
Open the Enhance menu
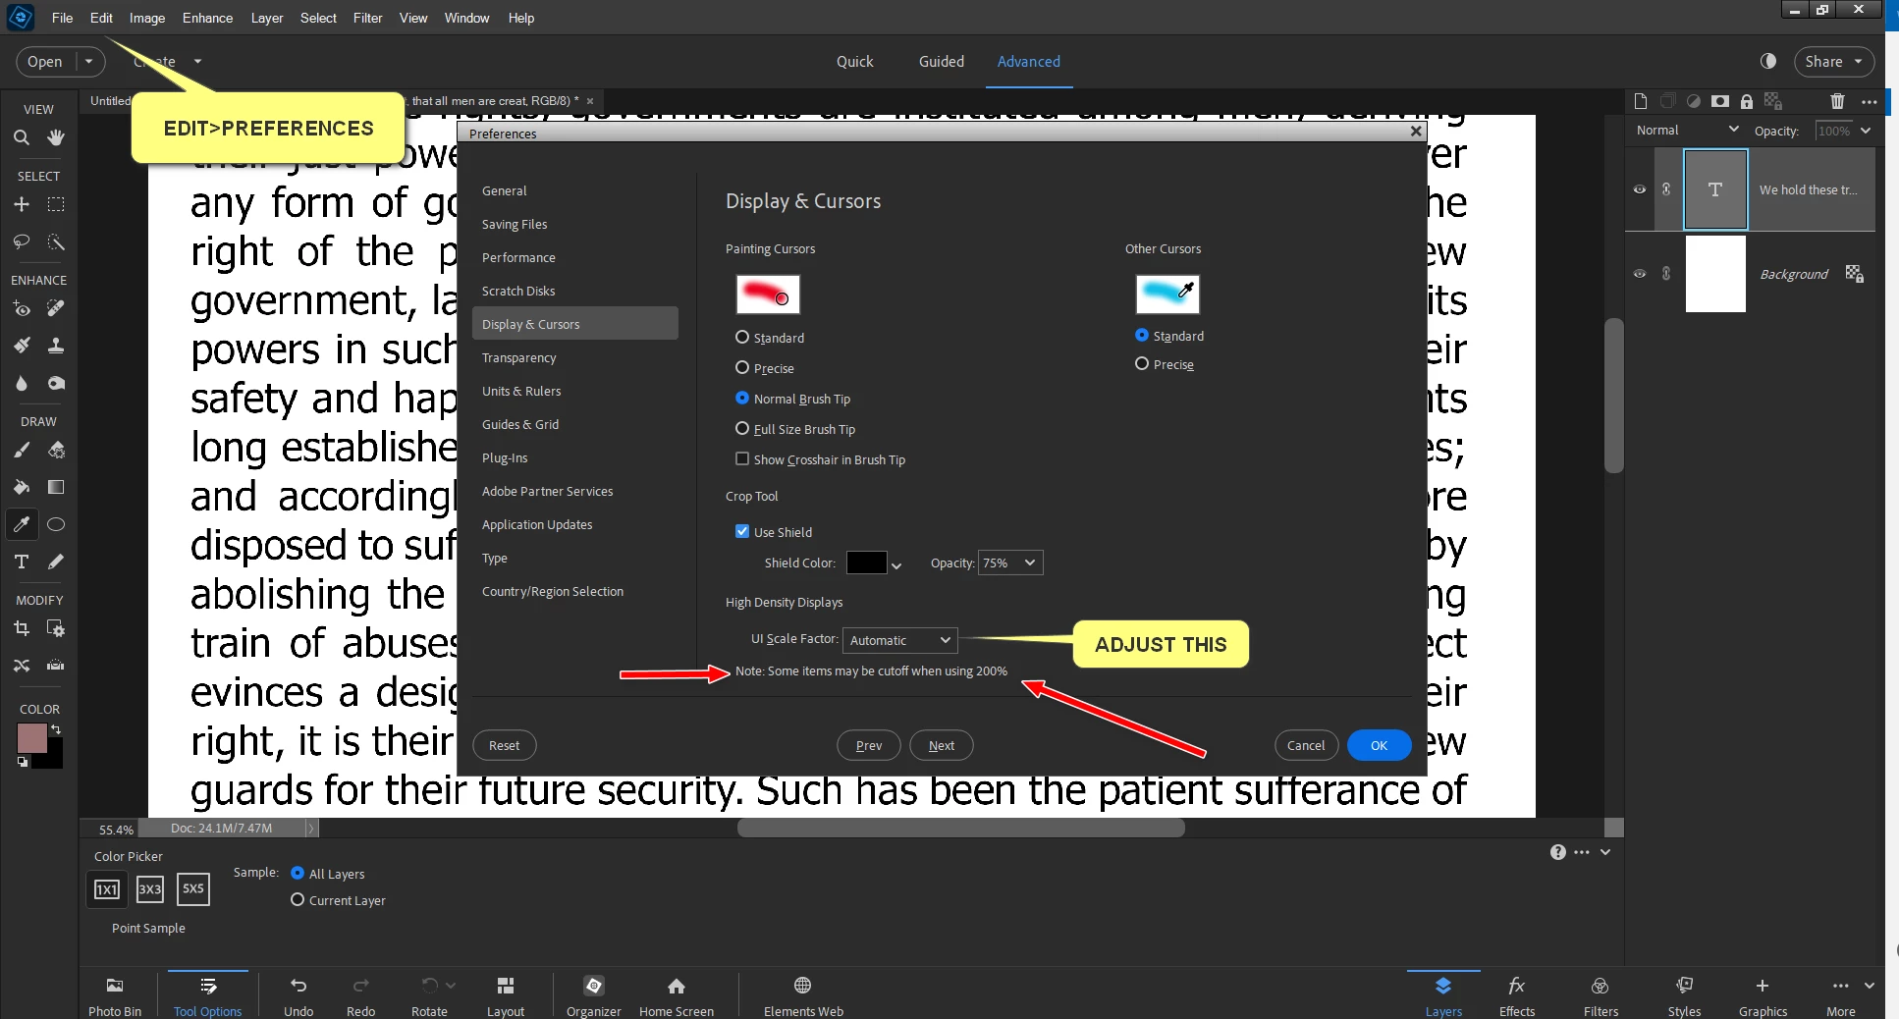pos(207,18)
